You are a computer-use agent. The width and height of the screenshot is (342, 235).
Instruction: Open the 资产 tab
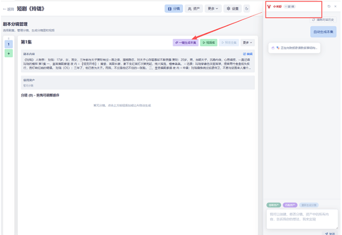click(194, 8)
